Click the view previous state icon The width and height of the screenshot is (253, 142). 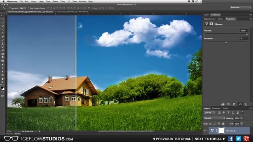click(x=228, y=104)
